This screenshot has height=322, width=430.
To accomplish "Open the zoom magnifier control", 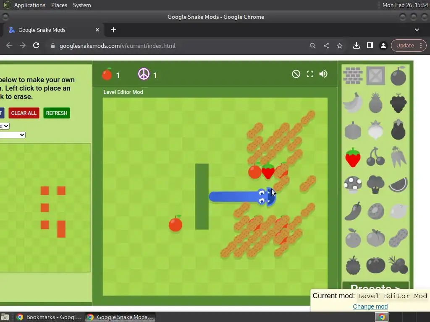I will point(312,46).
